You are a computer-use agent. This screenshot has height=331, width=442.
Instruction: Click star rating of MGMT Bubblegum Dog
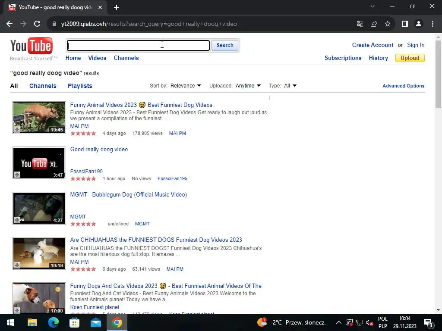tap(83, 224)
